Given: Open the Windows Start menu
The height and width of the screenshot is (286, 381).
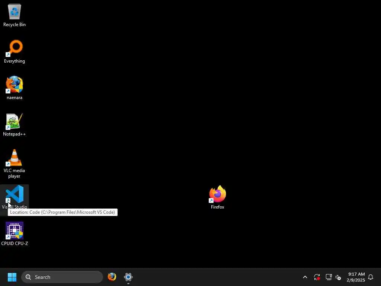Looking at the screenshot, I should click(12, 277).
